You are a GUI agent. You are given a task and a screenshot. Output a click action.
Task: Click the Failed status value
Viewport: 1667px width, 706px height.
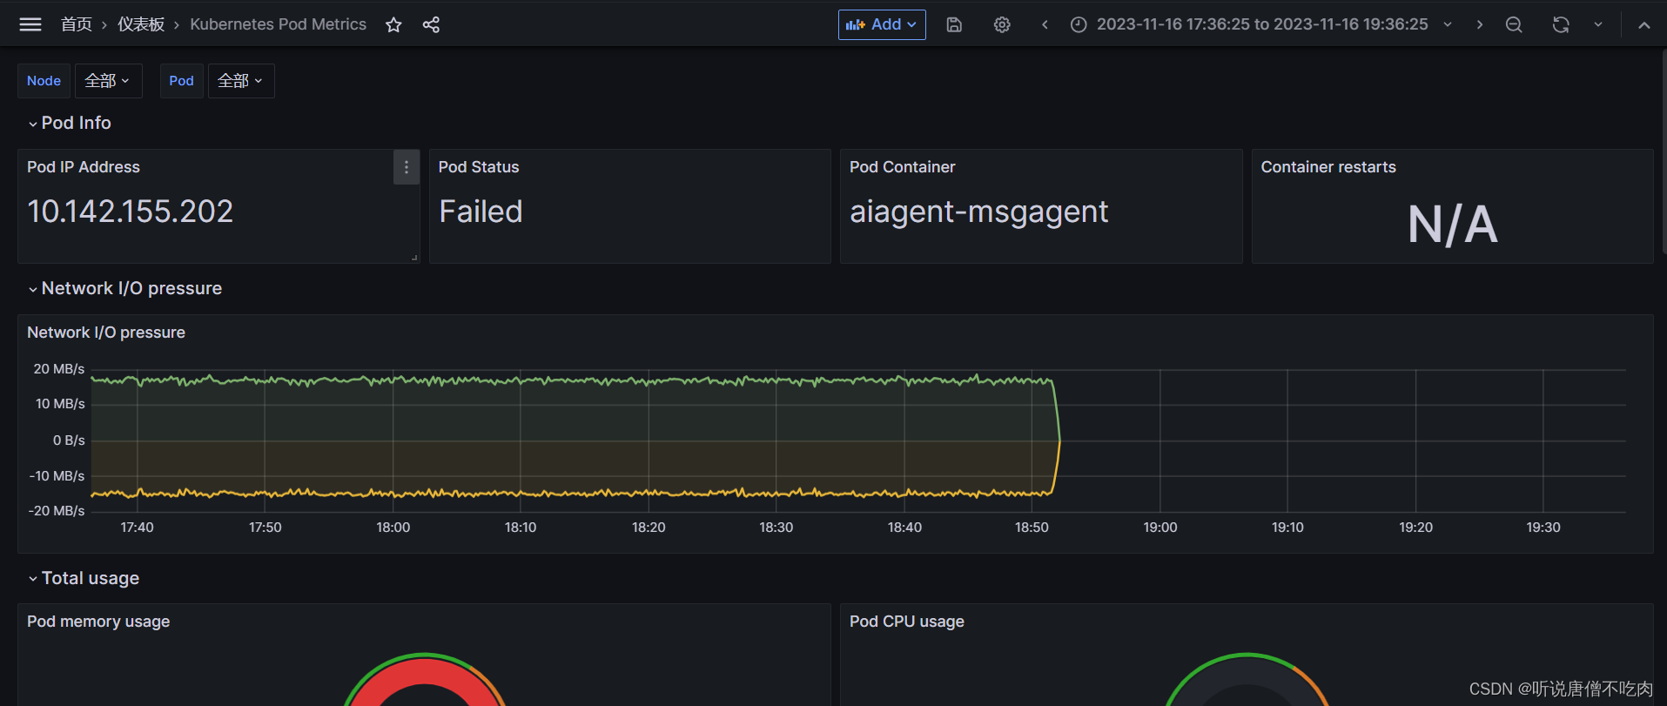click(x=481, y=212)
